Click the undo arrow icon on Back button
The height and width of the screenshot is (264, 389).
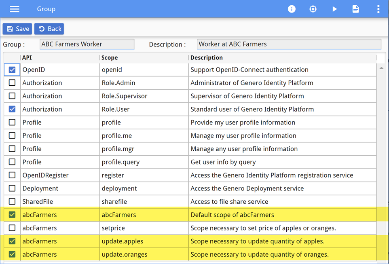41,29
